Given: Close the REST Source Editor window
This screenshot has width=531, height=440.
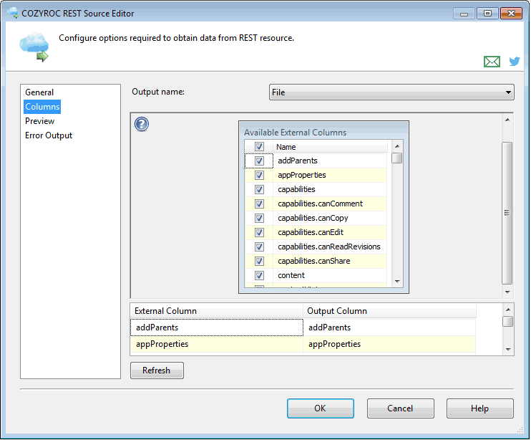Looking at the screenshot, I should click(x=511, y=13).
